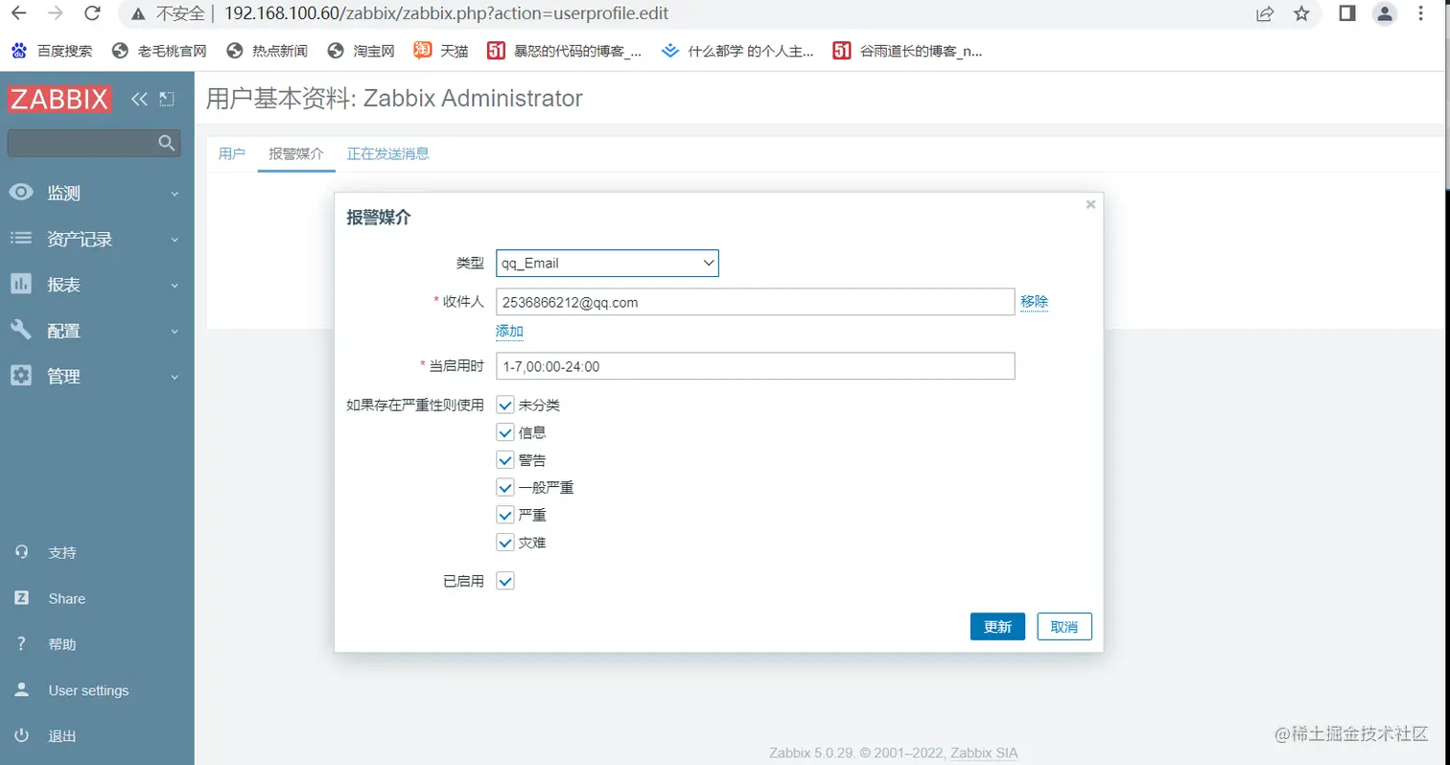Click the share page icon in address bar

(1265, 13)
